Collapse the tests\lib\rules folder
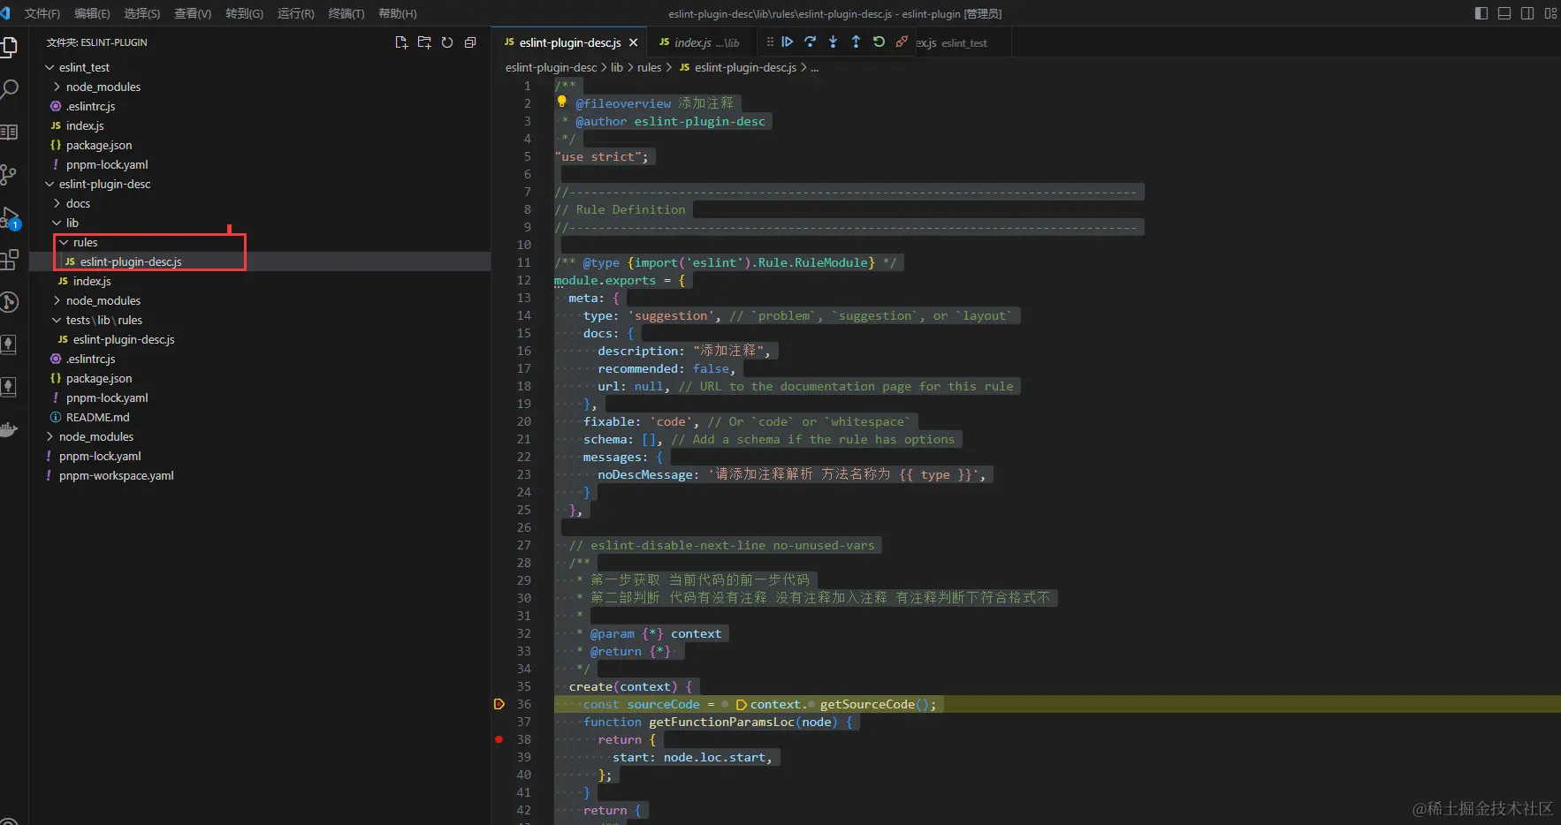Screen dimensions: 1561x825 tap(57, 320)
